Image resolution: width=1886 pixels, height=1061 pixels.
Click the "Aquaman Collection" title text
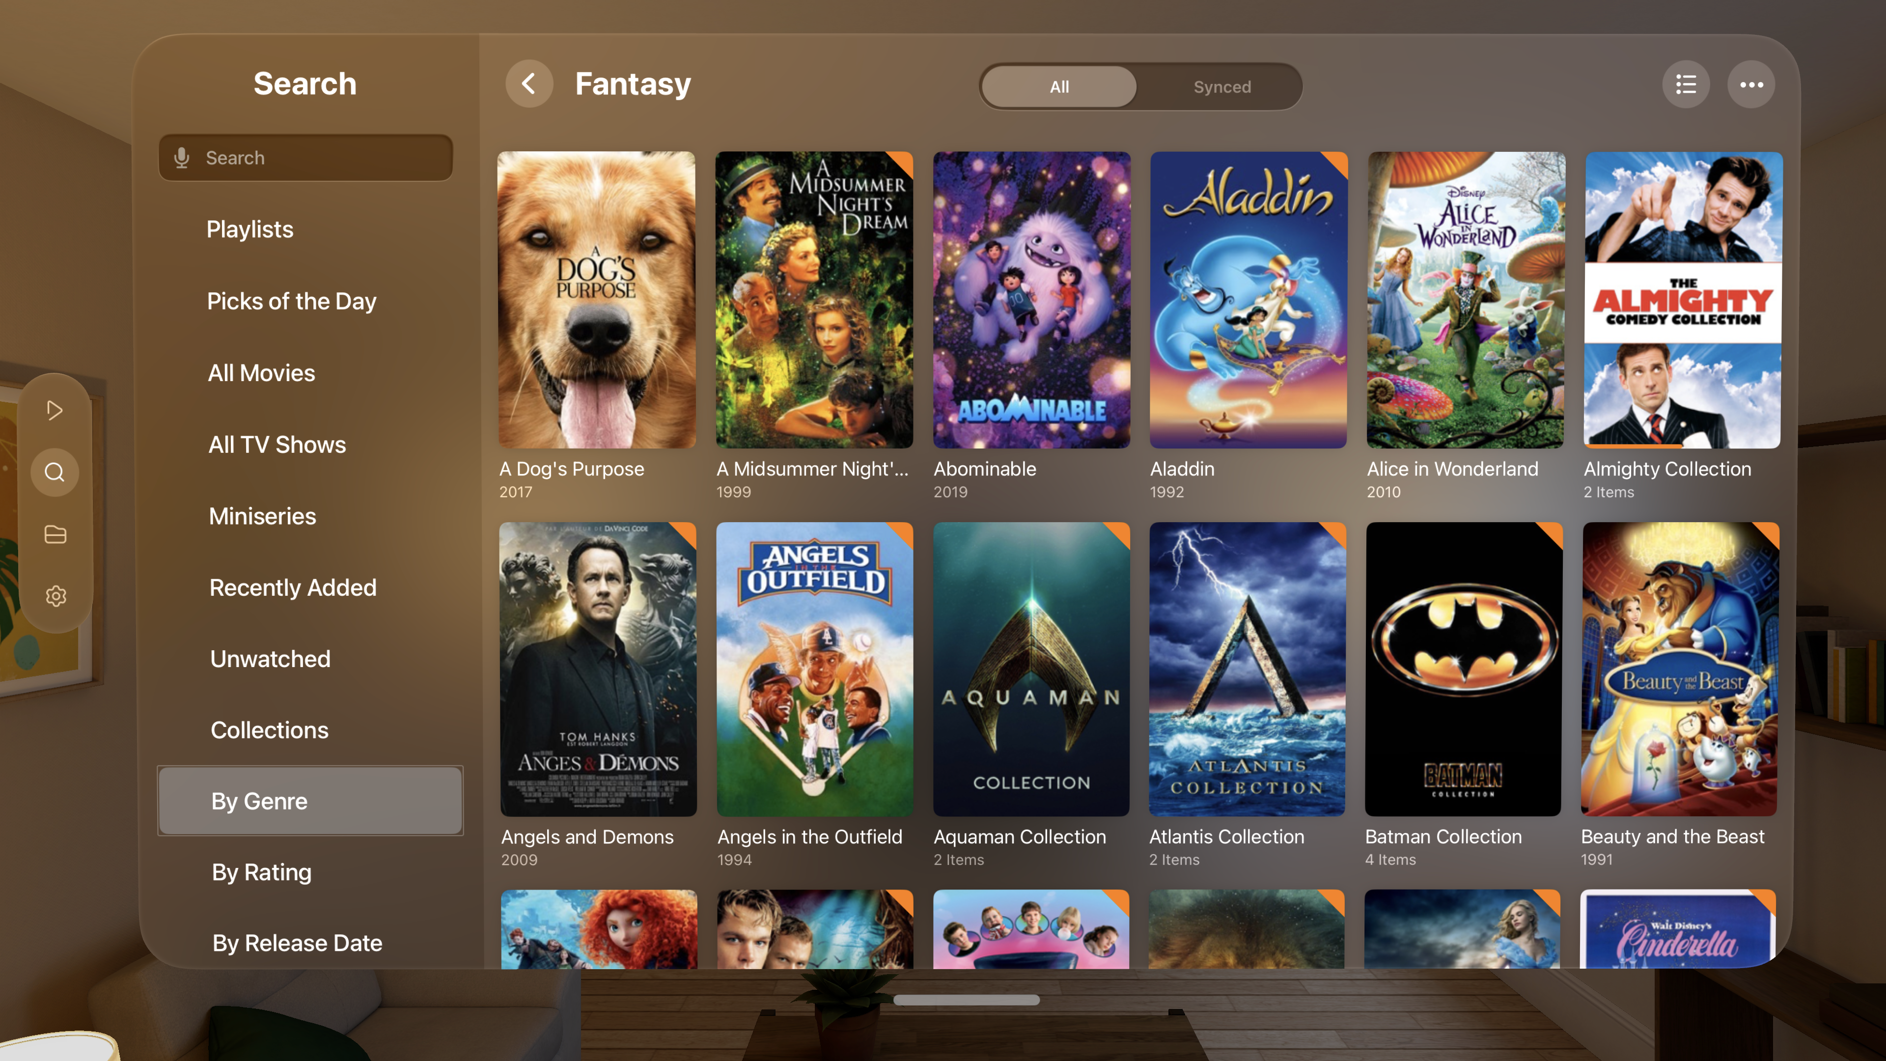coord(1020,836)
